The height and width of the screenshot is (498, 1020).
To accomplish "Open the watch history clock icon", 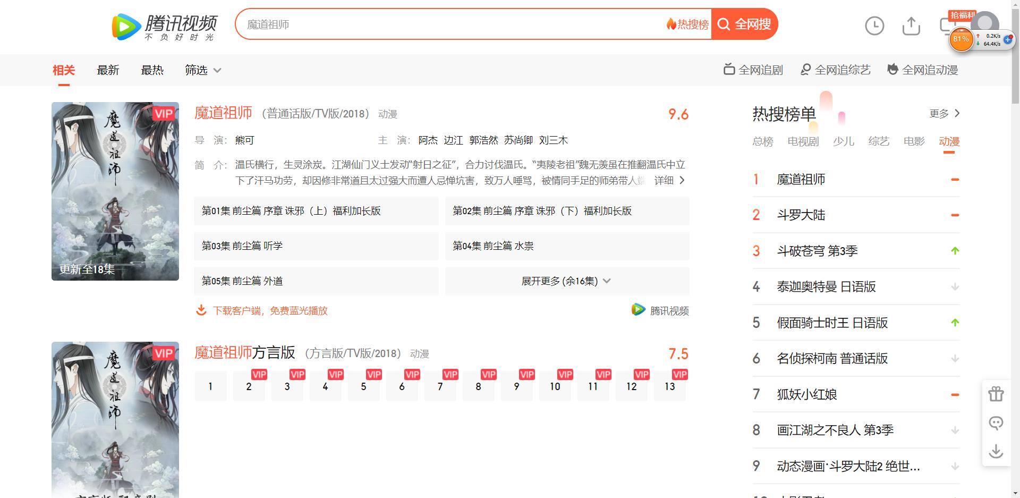I will coord(874,26).
